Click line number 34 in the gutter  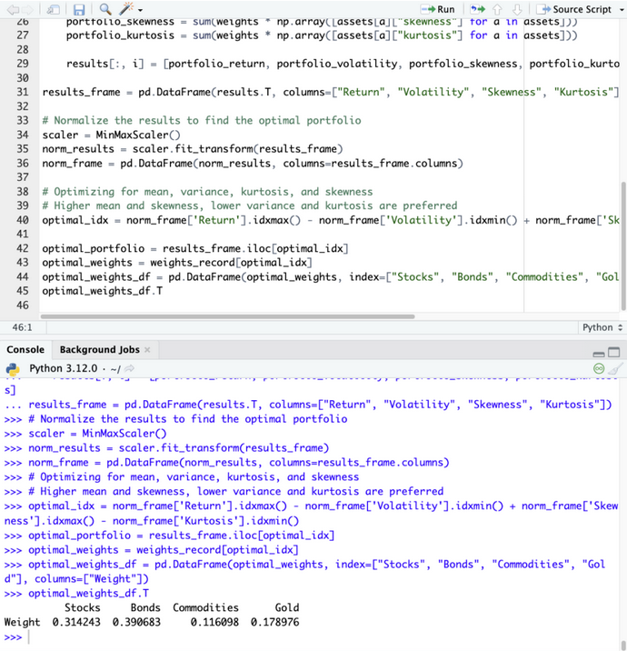(23, 135)
